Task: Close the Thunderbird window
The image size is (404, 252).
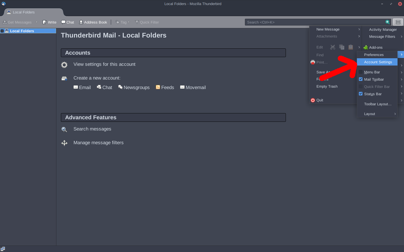Action: [x=400, y=4]
